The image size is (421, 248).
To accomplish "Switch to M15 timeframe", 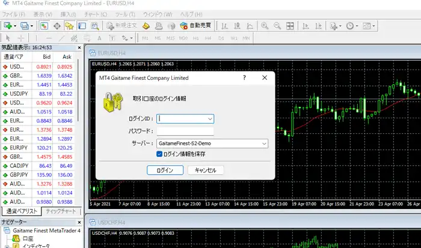I will [170, 38].
